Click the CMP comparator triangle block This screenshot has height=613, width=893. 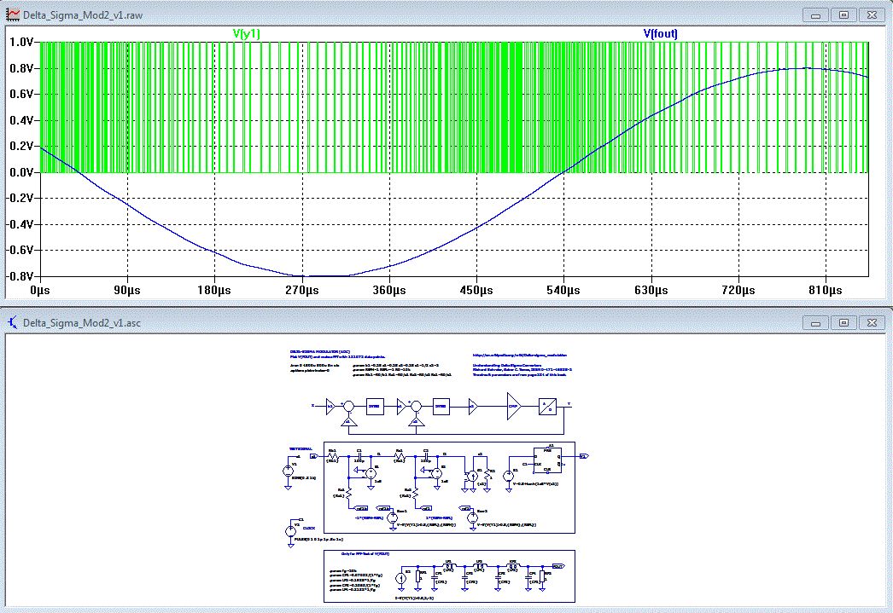(x=513, y=406)
